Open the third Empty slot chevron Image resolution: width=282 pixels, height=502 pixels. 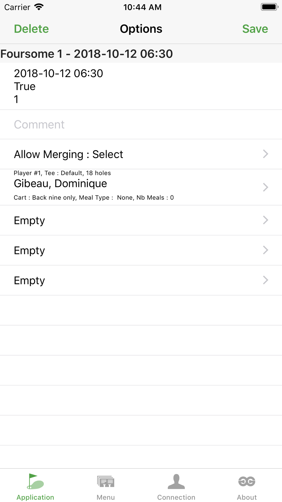pos(265,280)
